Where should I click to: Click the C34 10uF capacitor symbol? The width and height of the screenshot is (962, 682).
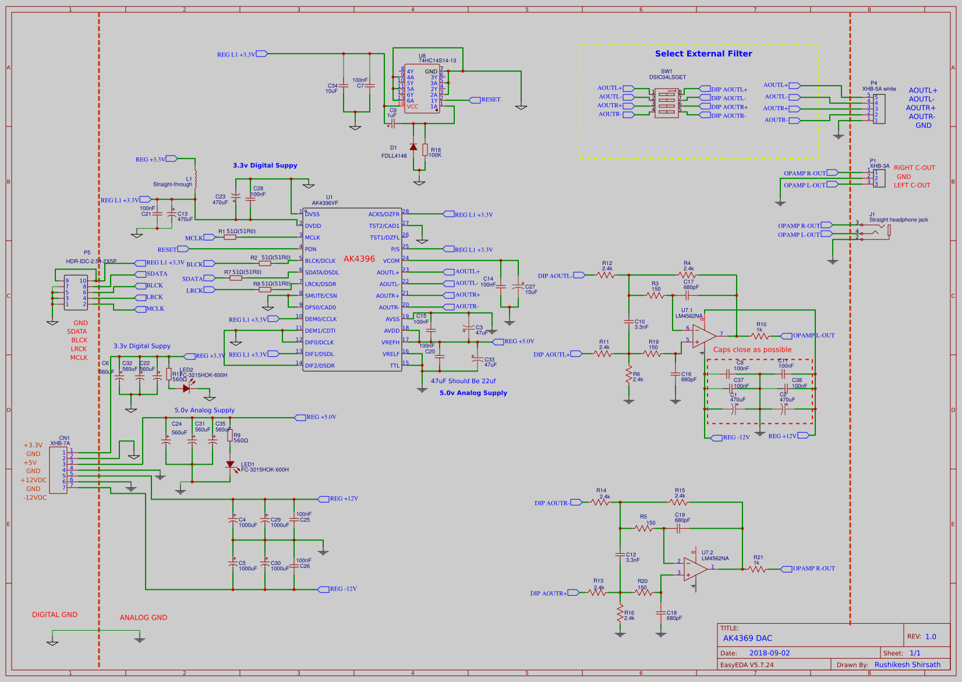click(x=344, y=86)
